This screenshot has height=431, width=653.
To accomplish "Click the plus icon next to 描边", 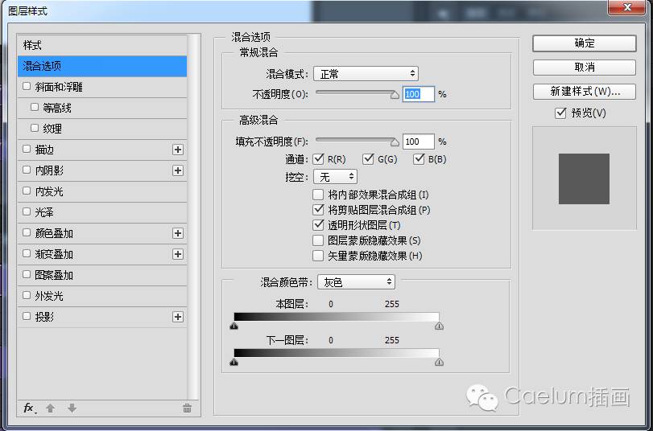I will point(178,150).
